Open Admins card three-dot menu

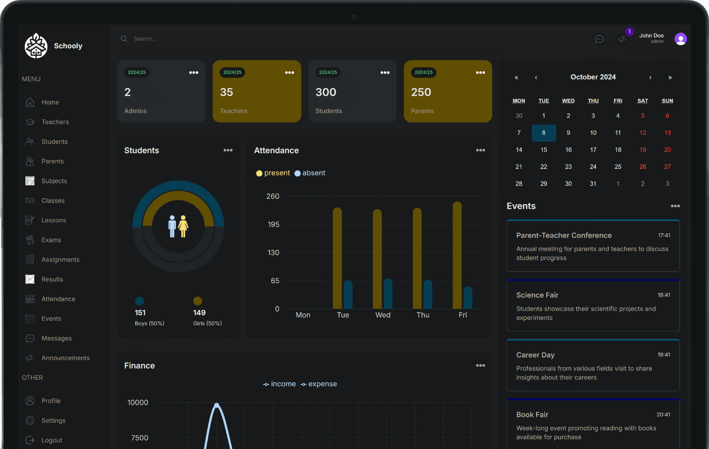pos(194,73)
